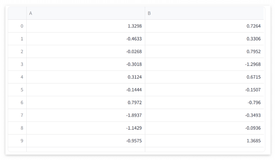Click cell value -0.9575

(x=134, y=141)
